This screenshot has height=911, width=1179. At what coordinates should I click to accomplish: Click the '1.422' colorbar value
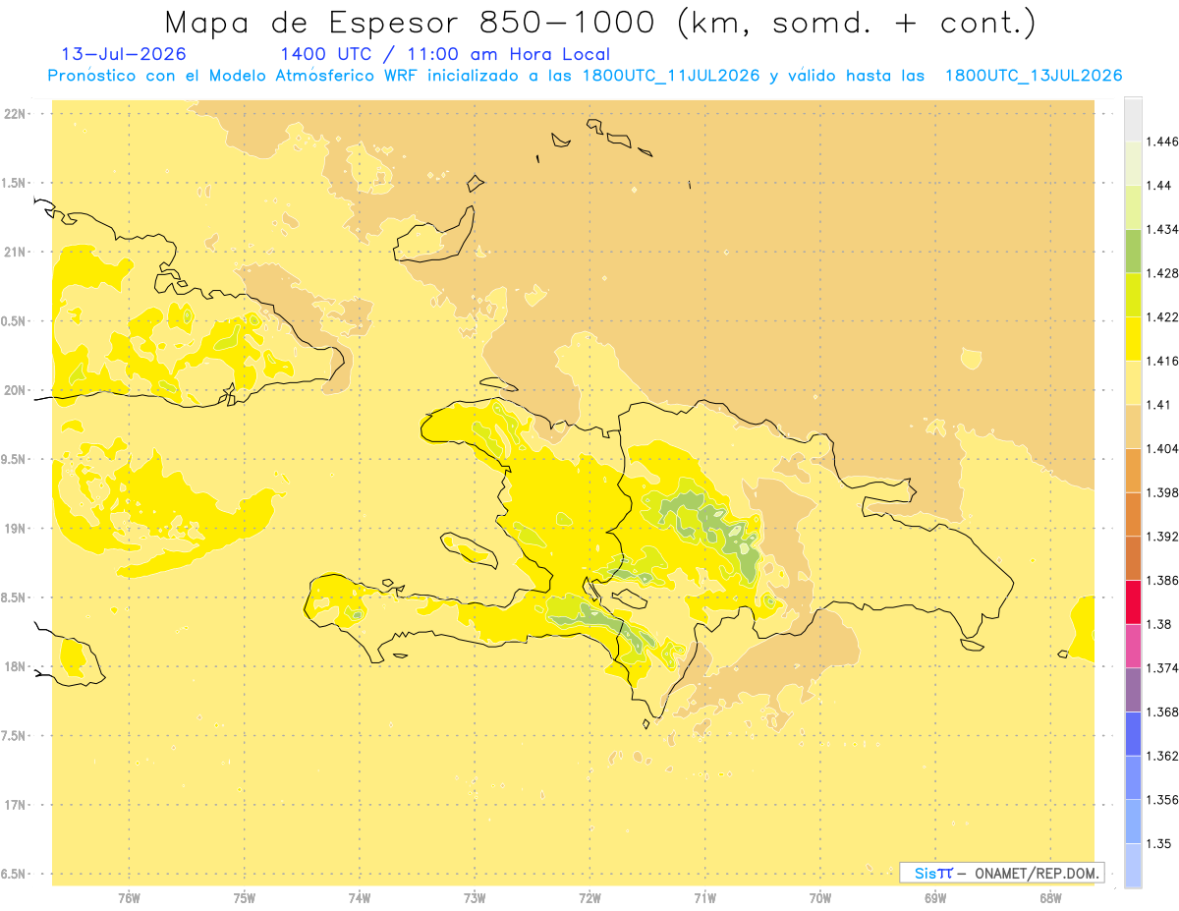pos(1162,316)
